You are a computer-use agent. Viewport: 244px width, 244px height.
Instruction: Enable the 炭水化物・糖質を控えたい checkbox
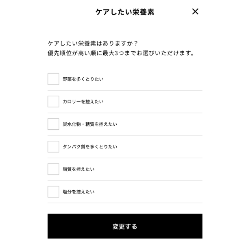click(x=53, y=124)
